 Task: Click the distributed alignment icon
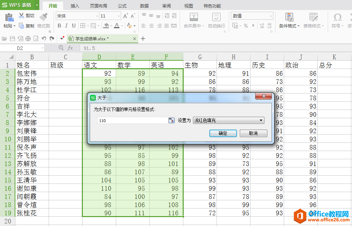(174, 26)
